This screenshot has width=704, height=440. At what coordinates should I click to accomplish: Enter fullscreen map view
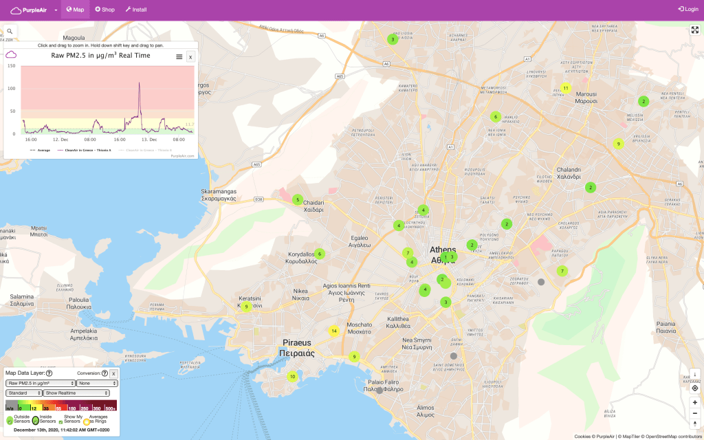tap(694, 30)
